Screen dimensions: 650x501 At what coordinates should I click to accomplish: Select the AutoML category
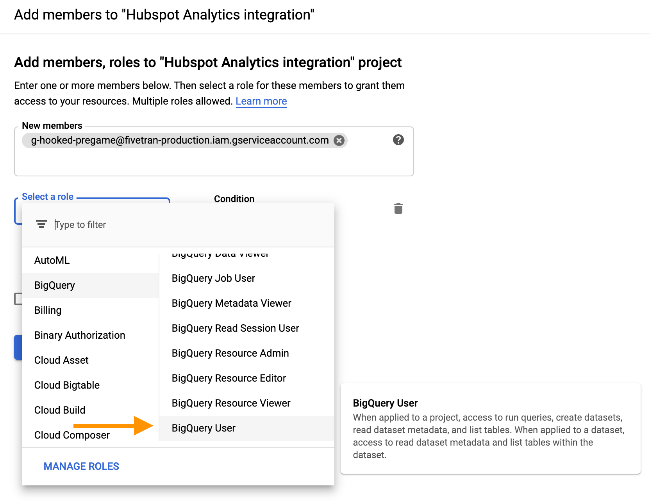click(x=90, y=260)
